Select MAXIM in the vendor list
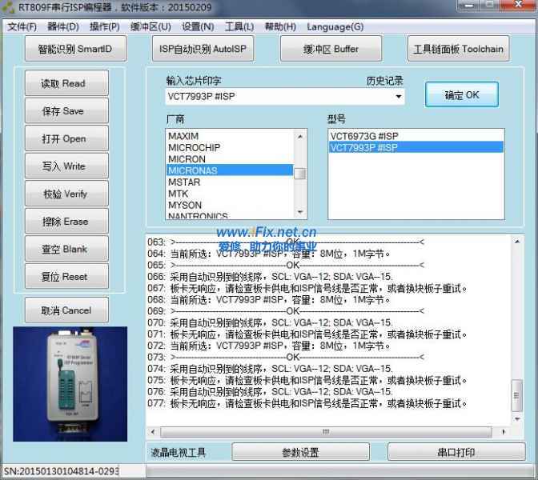538x480 pixels. click(230, 136)
